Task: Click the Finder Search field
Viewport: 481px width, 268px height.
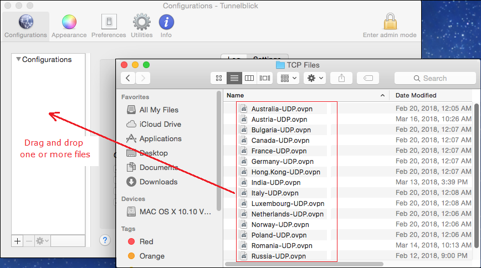Action: pos(435,78)
